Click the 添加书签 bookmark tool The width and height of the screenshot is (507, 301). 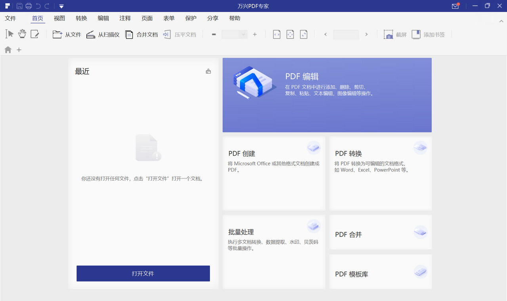pos(428,34)
